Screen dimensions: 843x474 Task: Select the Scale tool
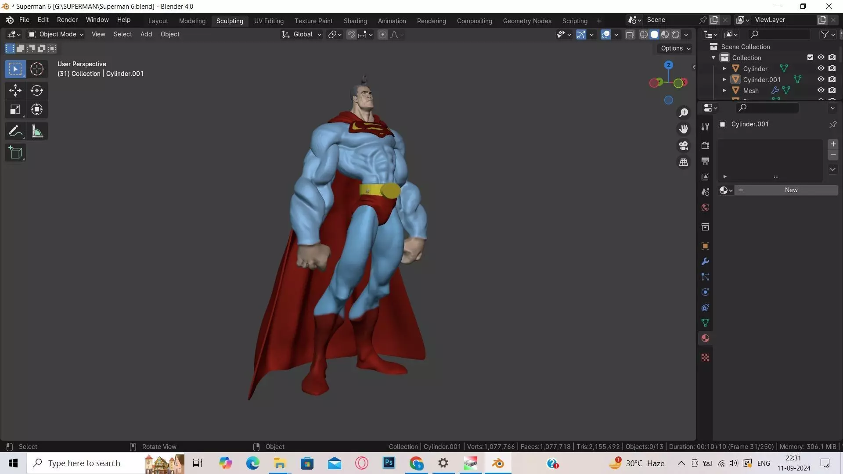[x=15, y=109]
